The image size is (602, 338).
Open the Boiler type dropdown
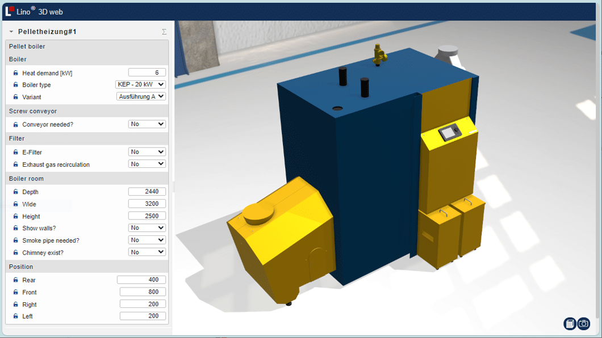click(140, 84)
